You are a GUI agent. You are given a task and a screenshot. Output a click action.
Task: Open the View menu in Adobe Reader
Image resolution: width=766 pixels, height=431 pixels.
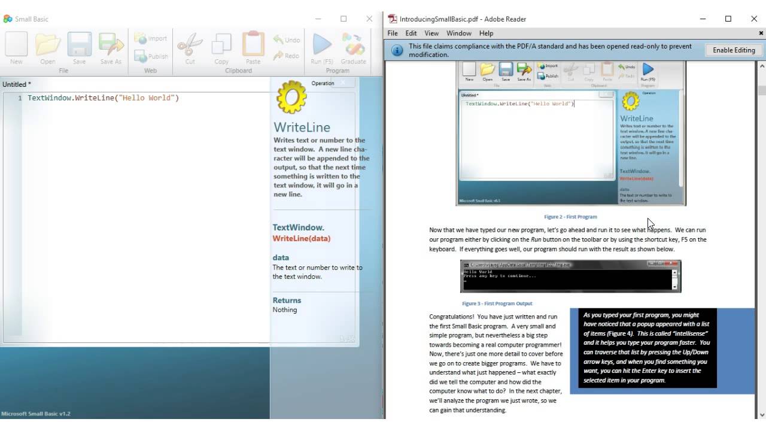431,34
